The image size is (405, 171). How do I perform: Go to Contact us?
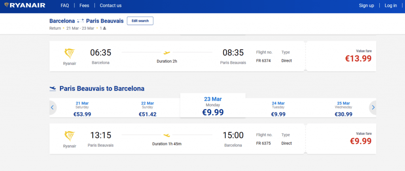point(111,6)
